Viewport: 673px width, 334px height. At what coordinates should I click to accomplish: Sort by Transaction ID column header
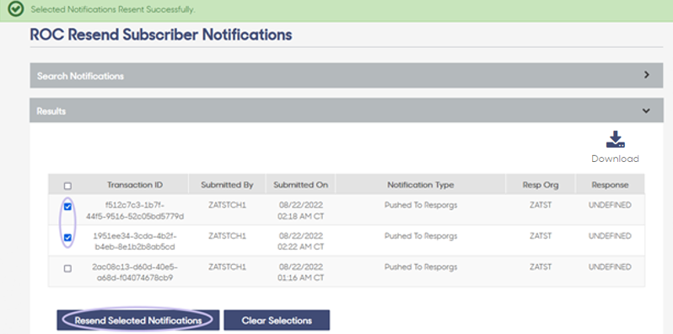[135, 185]
